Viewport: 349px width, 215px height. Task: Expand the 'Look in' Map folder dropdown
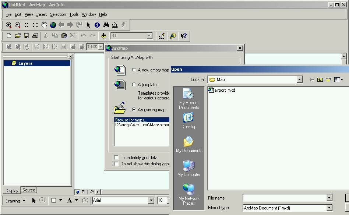click(299, 80)
